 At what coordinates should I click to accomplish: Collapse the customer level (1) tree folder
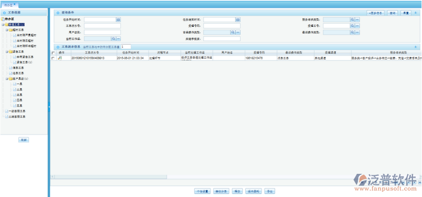7,78
